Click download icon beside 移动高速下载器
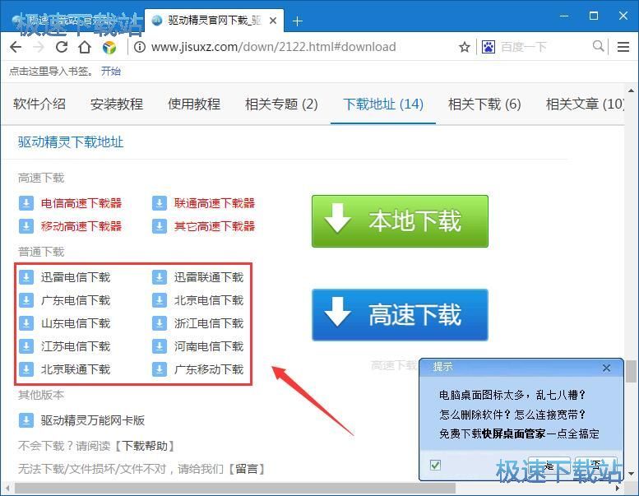 pos(26,226)
